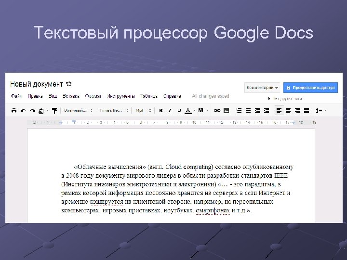The image size is (347, 260).
Task: Click the All changes saved status
Action: point(211,96)
